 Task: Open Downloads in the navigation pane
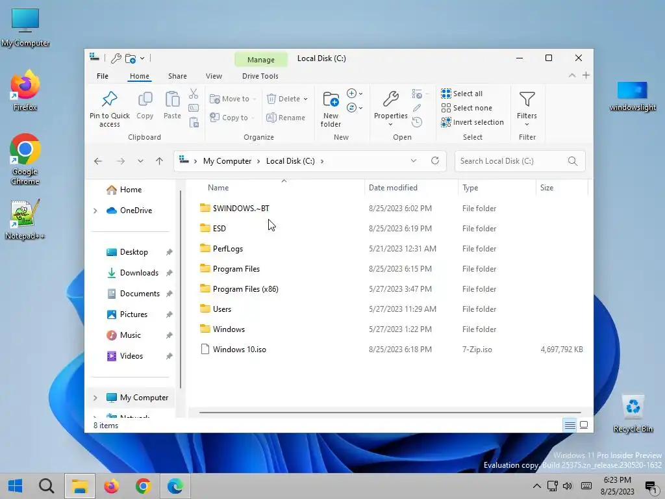point(139,273)
